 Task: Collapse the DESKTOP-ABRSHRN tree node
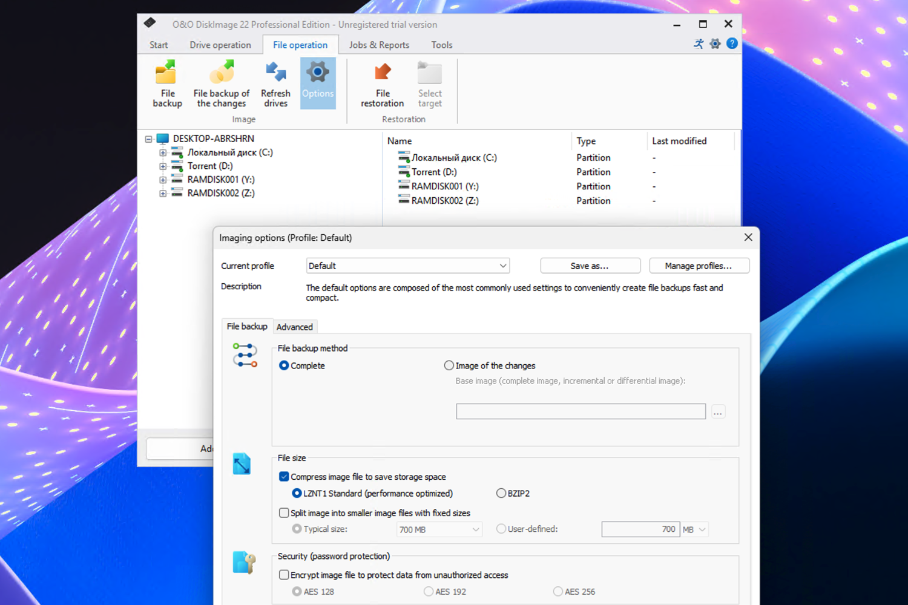point(148,139)
